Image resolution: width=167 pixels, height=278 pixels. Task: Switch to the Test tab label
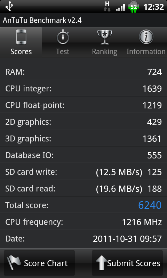pos(63,51)
